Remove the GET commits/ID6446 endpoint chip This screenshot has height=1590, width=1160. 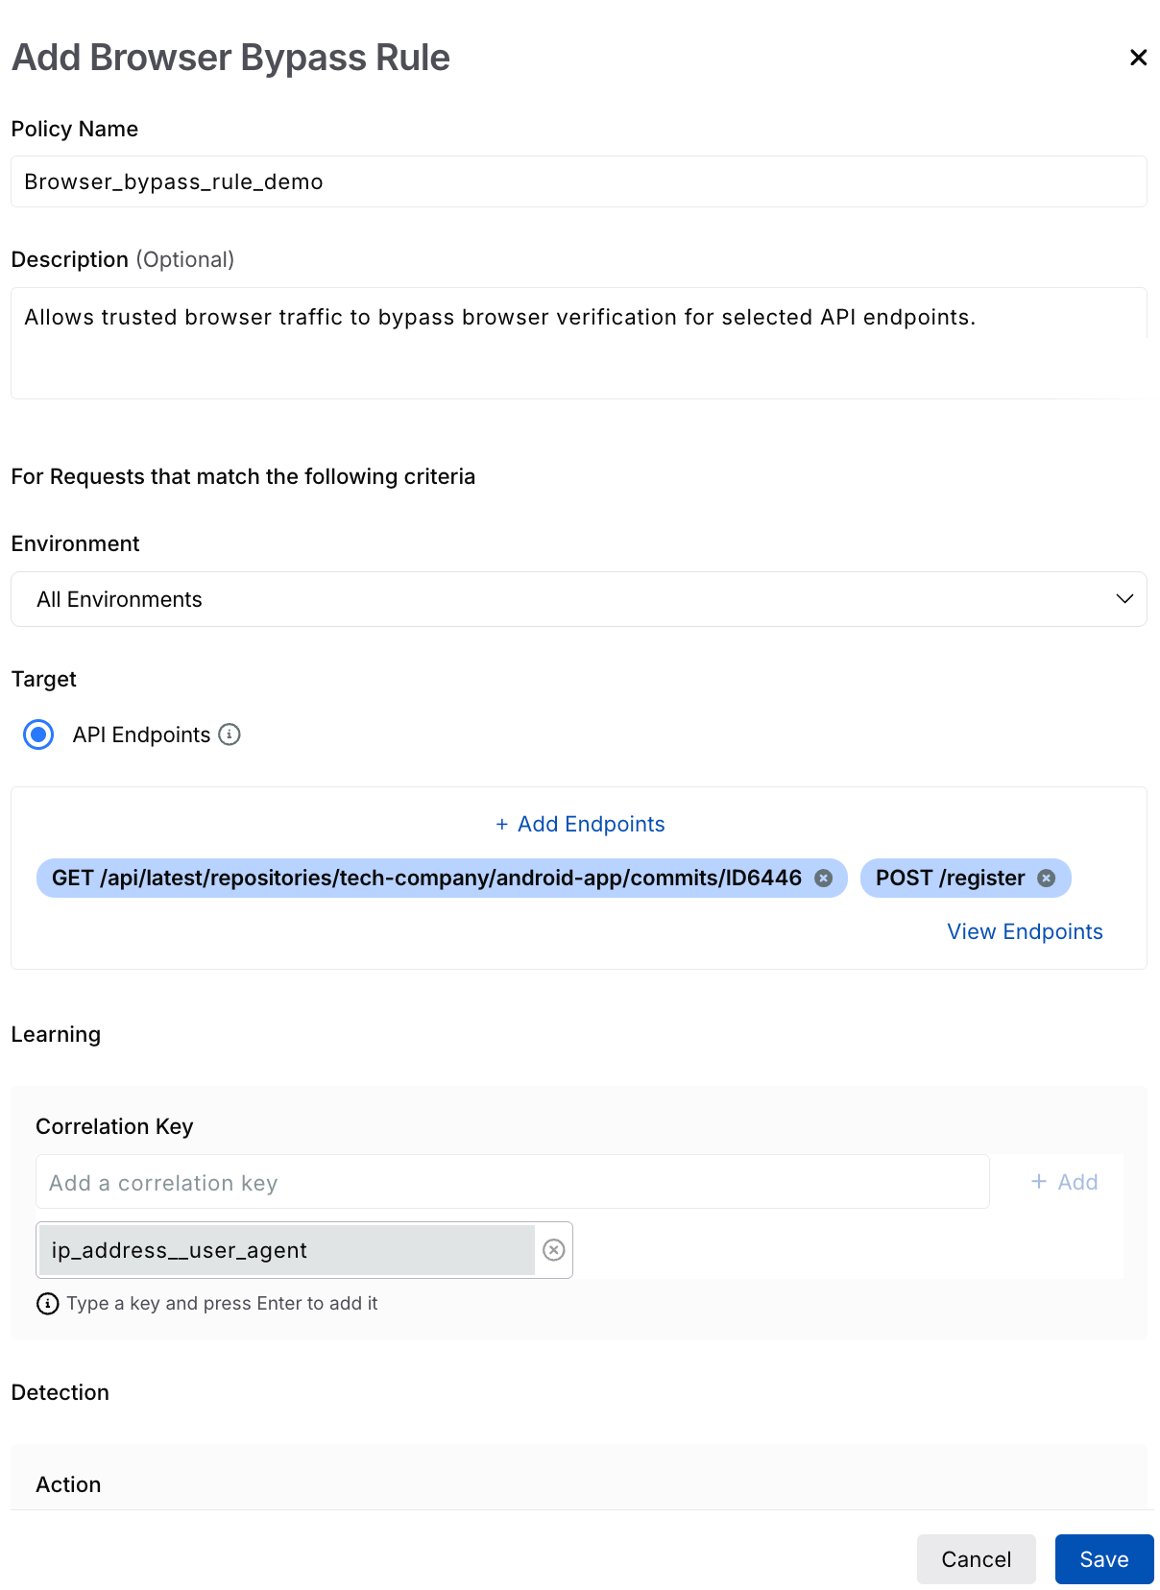[823, 878]
